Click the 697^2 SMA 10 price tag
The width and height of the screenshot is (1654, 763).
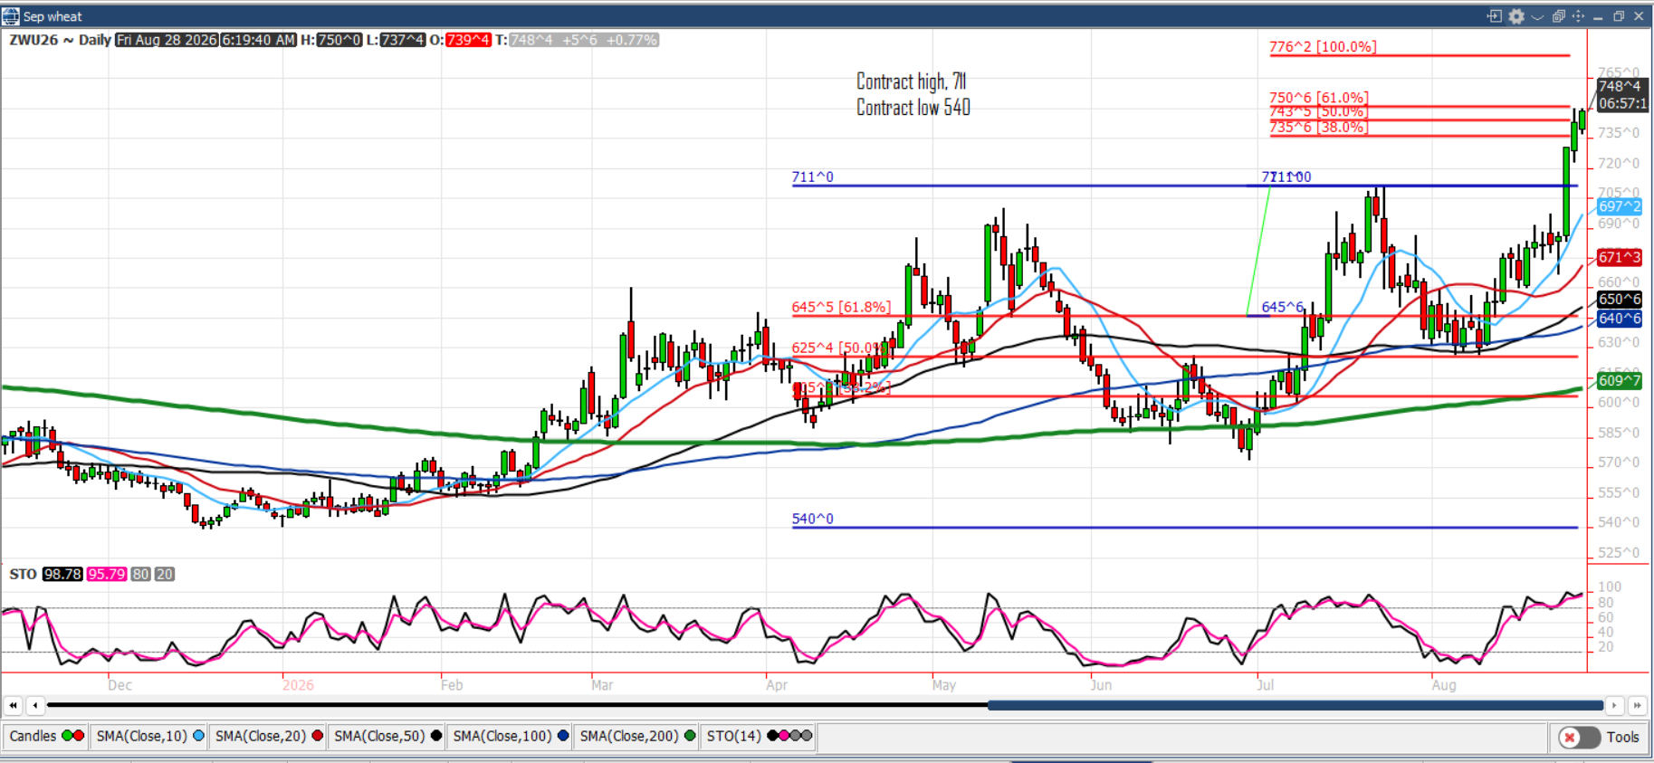coord(1620,206)
